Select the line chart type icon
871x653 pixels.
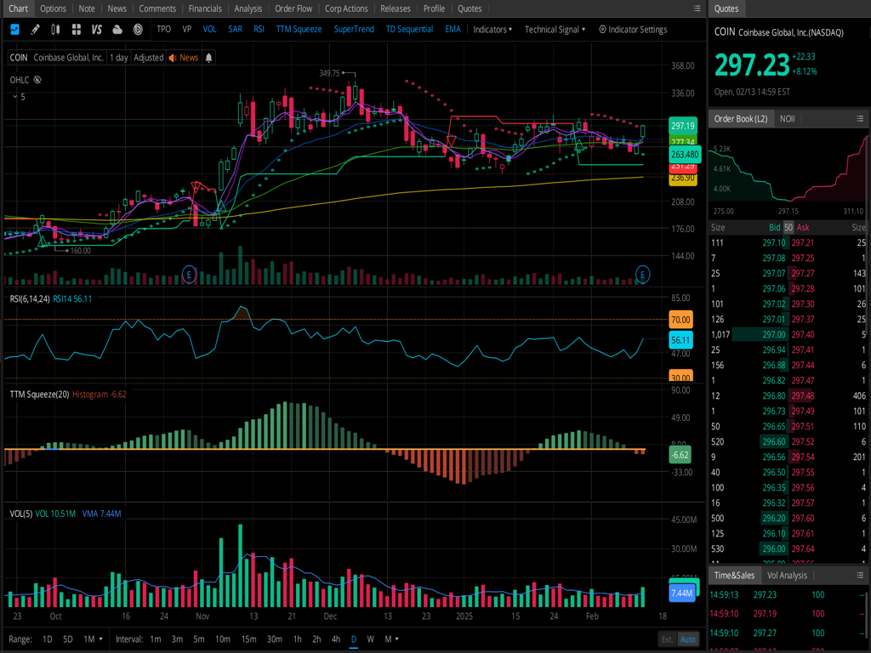pyautogui.click(x=14, y=29)
